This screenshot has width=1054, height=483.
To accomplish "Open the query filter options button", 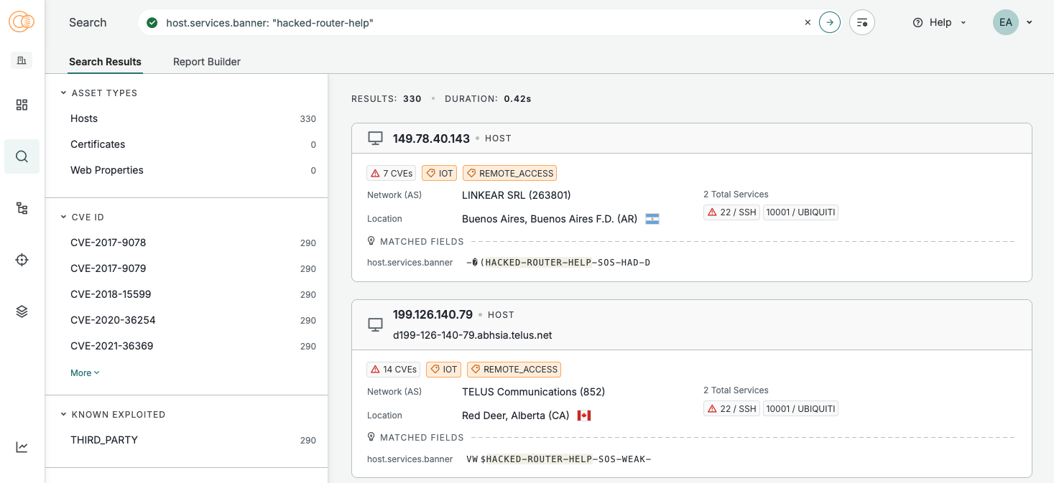I will 862,22.
